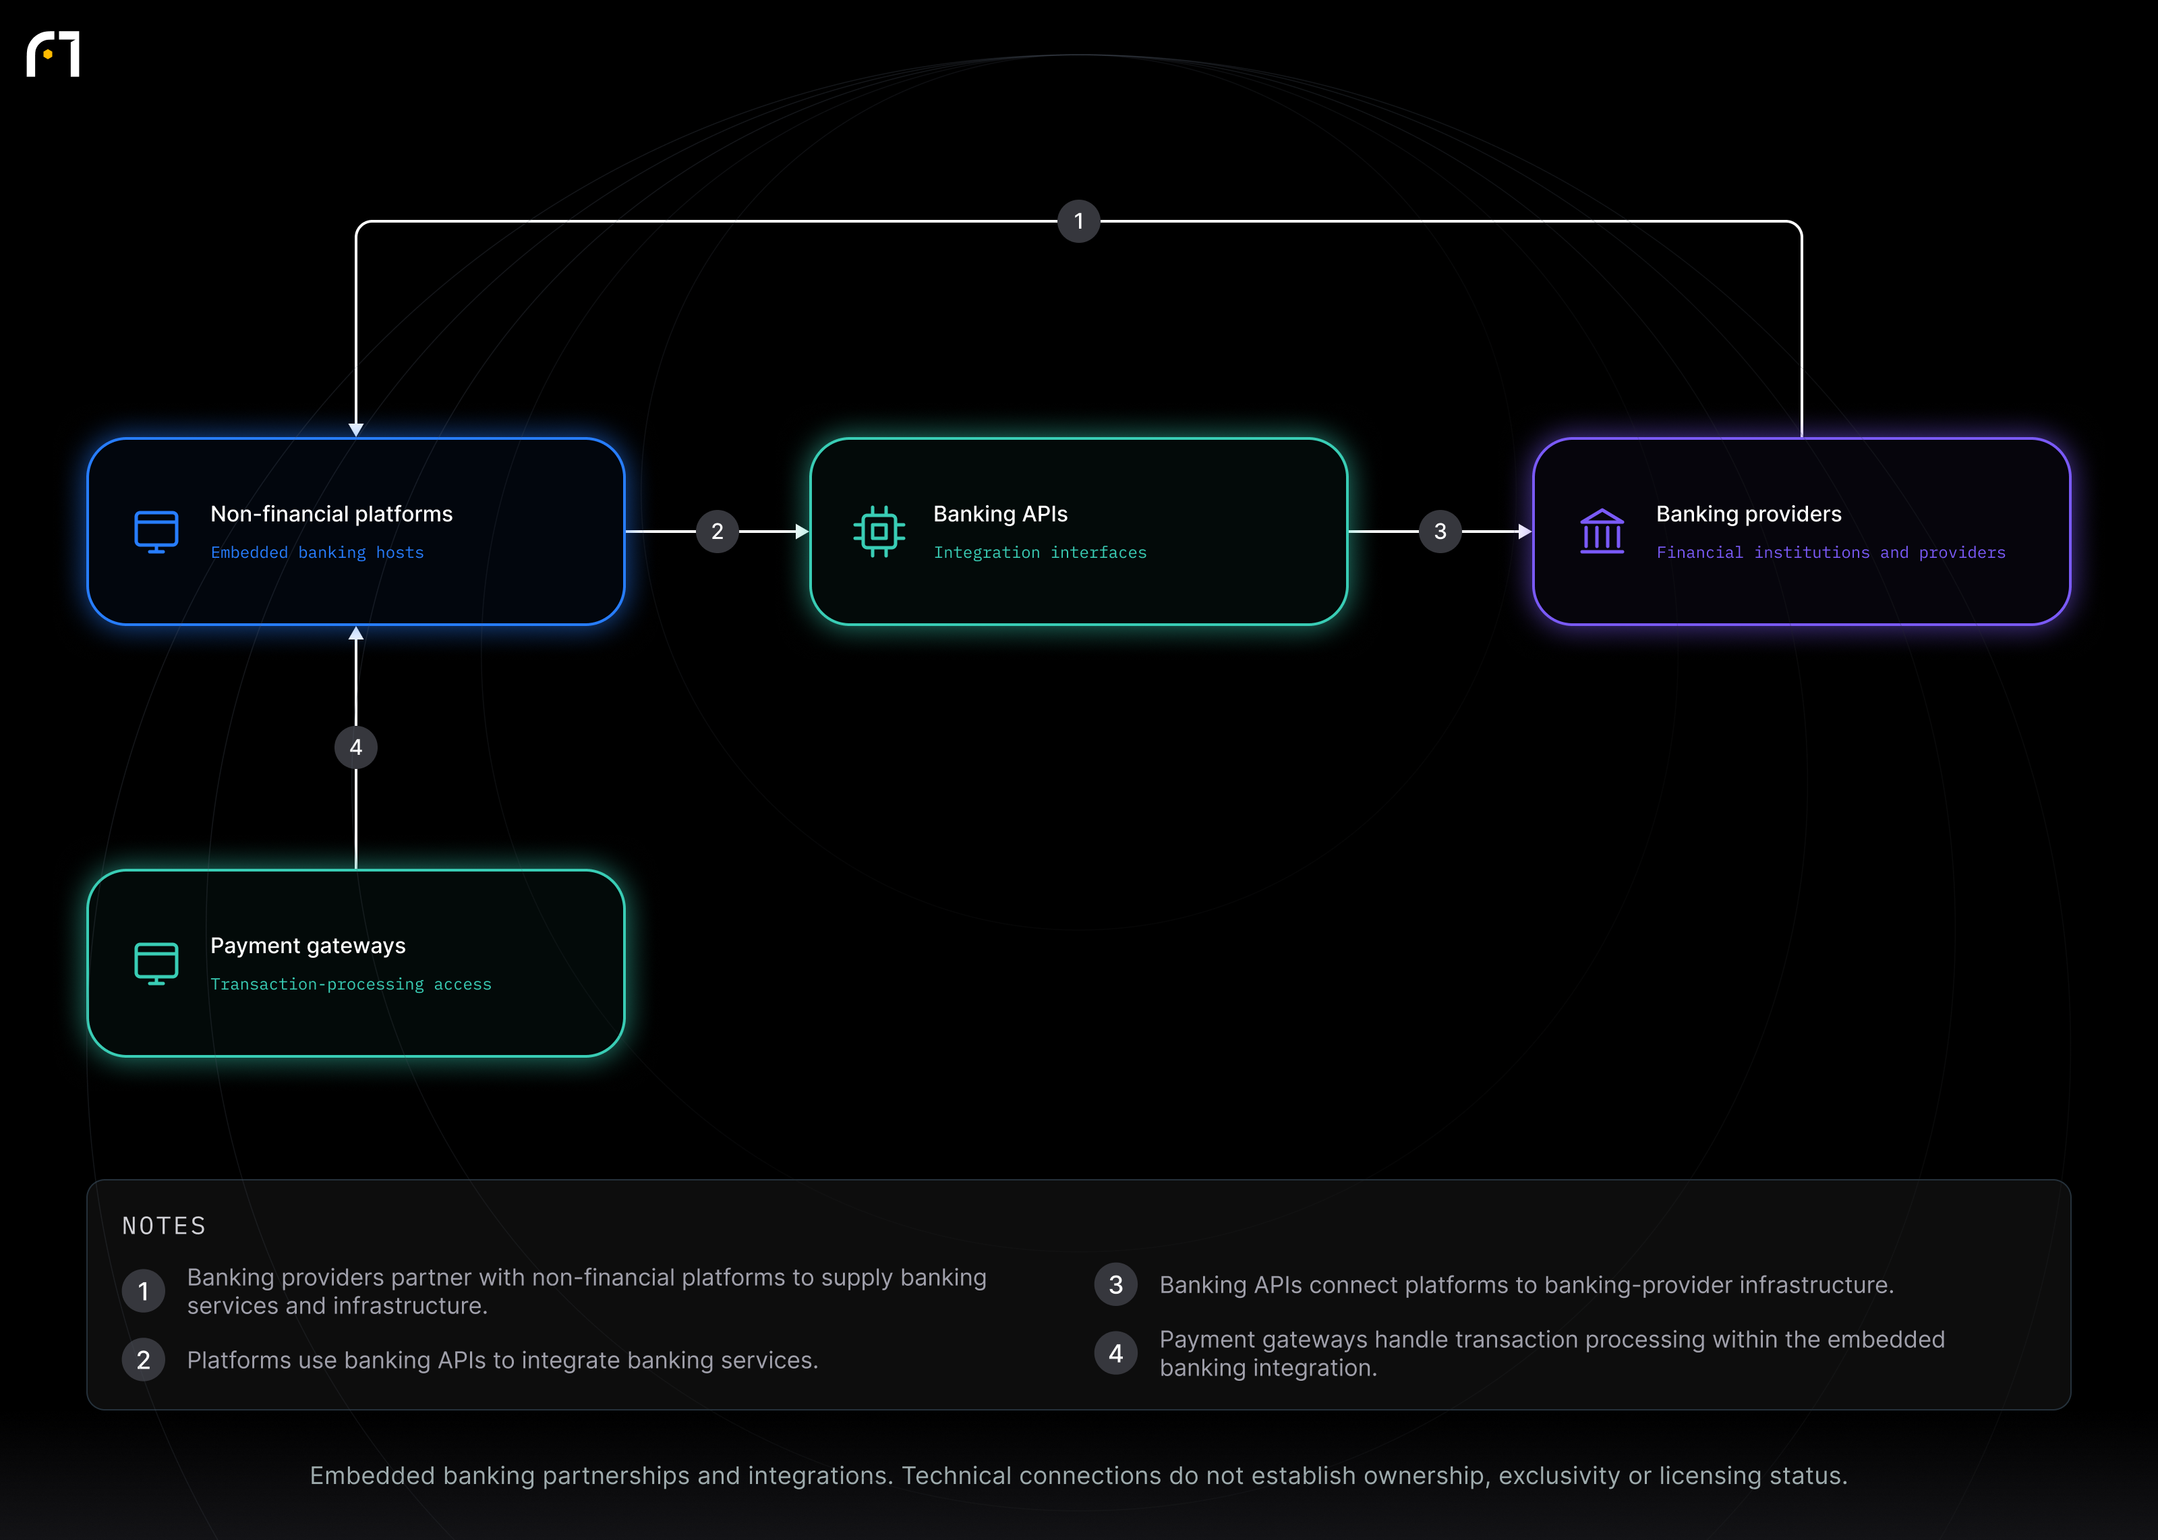Click numbered badge 4 in the notes panel
The image size is (2158, 1540).
(x=1117, y=1353)
